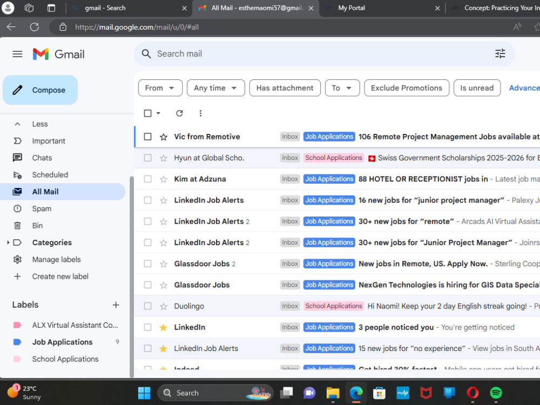Image resolution: width=540 pixels, height=405 pixels.
Task: Reload the browser page
Action: click(35, 27)
